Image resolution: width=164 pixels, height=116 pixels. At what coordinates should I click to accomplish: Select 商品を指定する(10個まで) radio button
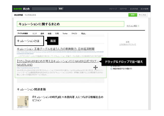[112, 69]
